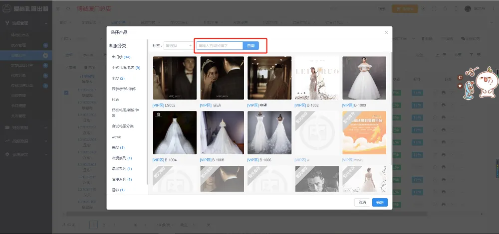
Task: Click the search keyword input field
Action: click(220, 46)
